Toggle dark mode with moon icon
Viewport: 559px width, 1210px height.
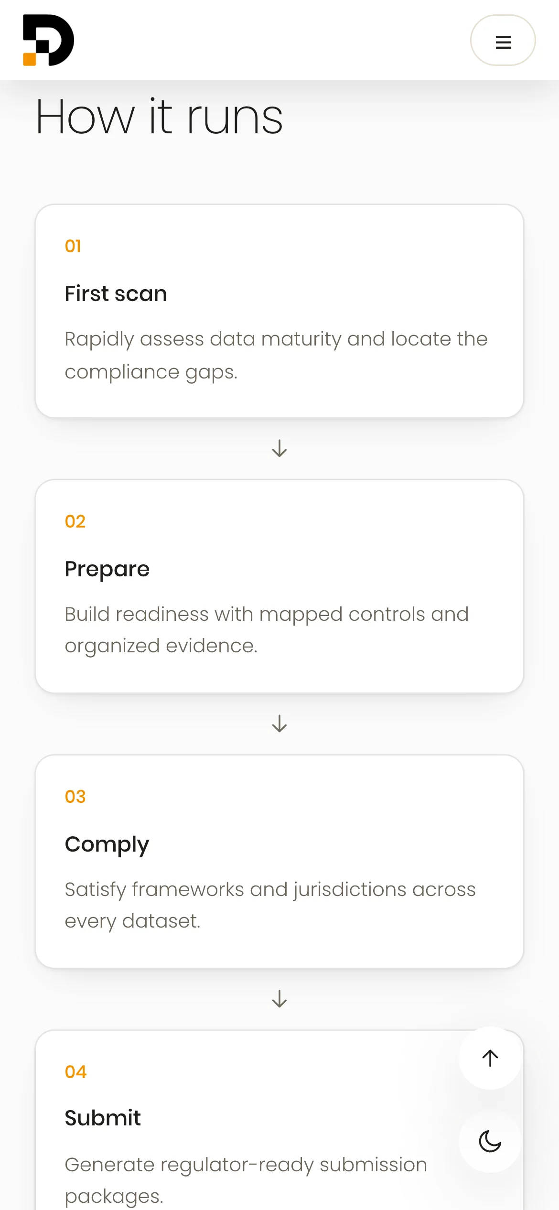(490, 1142)
